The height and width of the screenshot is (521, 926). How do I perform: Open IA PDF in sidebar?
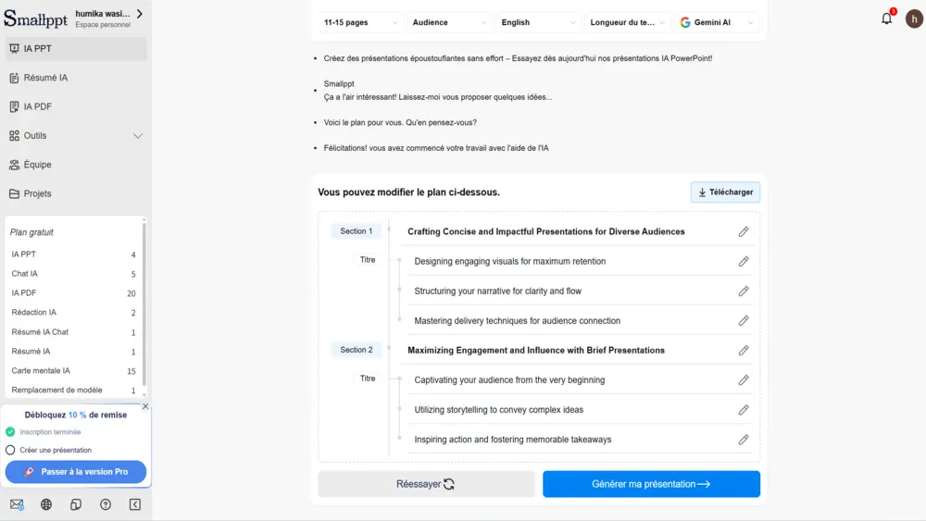point(76,106)
